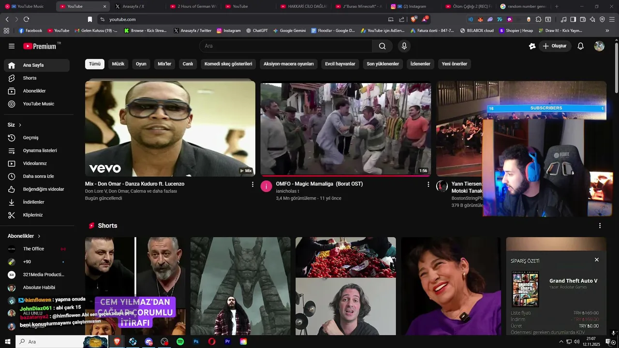
Task: Open Oynatma listeleri
Action: click(x=37, y=150)
